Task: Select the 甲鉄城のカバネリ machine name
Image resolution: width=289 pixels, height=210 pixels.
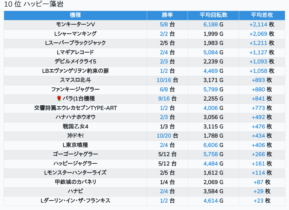Action: point(75,182)
